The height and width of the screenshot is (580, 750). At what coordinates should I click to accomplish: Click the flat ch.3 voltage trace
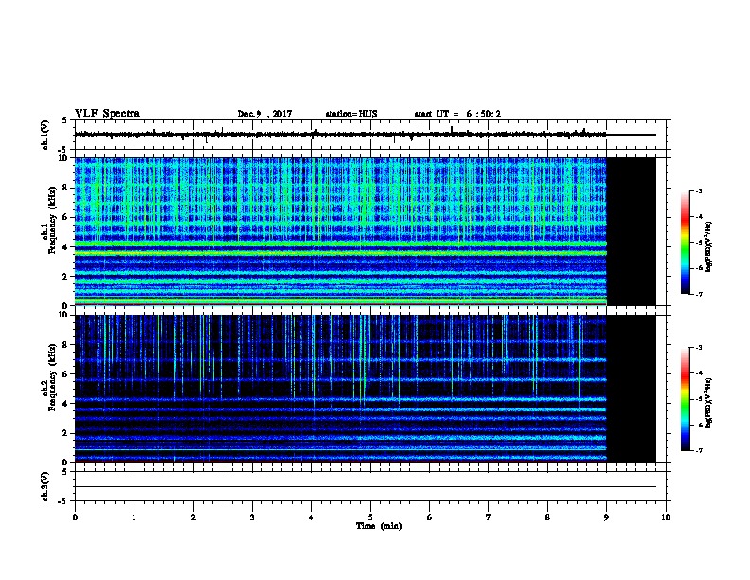pos(366,487)
